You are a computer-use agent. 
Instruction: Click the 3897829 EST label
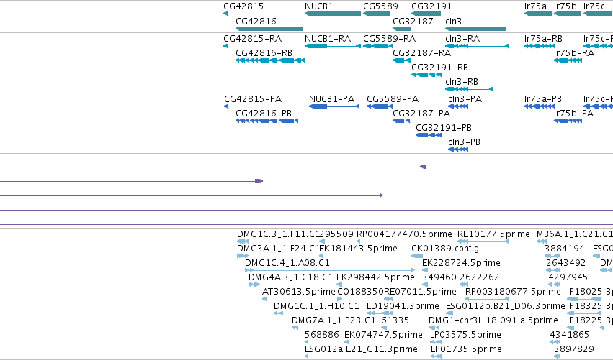click(574, 349)
